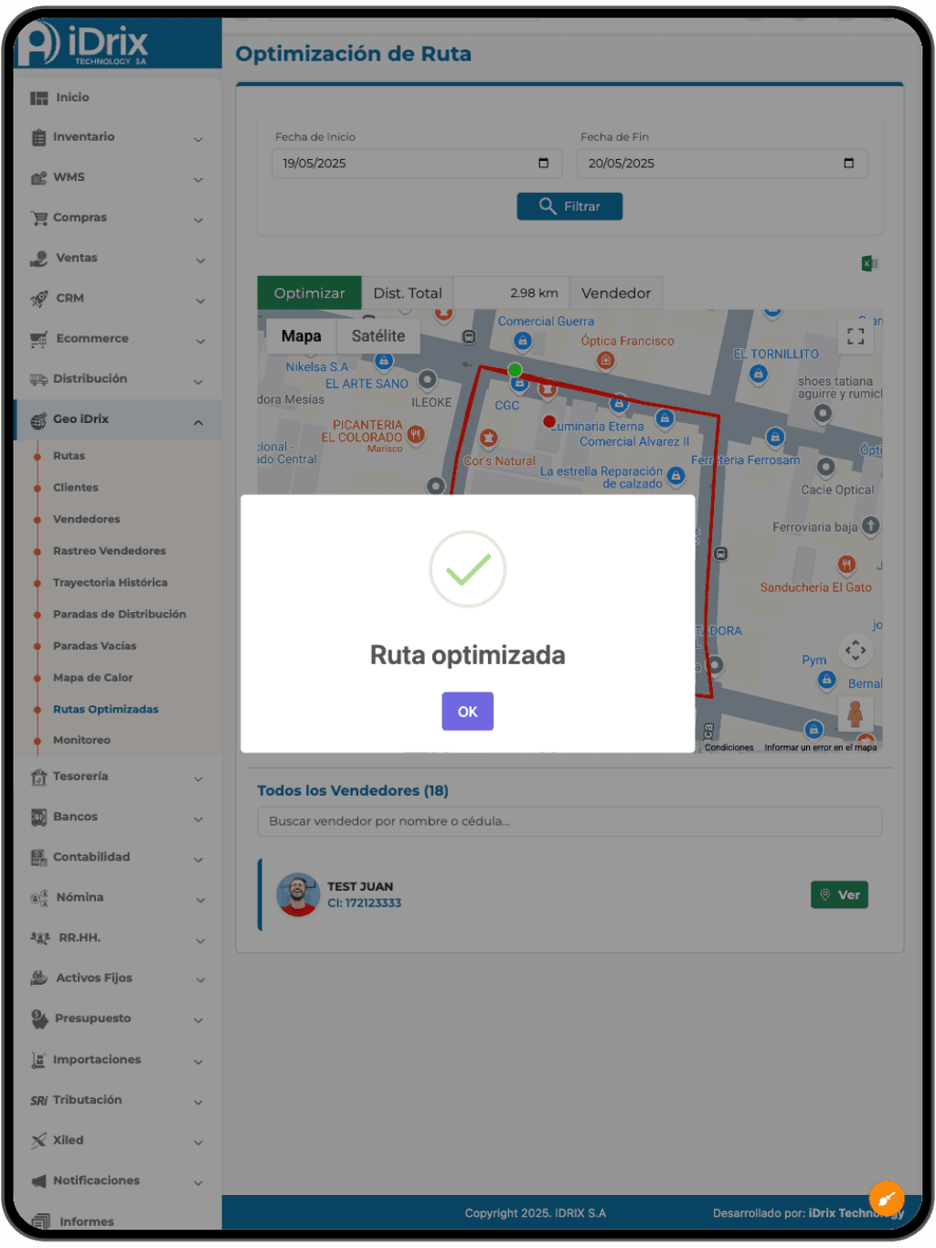Click the map pan control icon

856,650
